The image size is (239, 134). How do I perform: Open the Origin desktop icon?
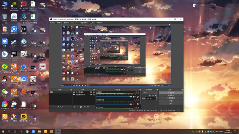coord(24,93)
